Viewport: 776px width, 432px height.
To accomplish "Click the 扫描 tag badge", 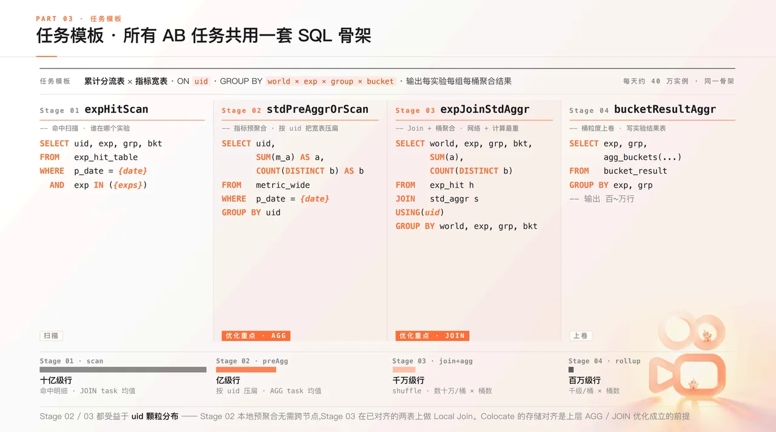I will click(52, 336).
